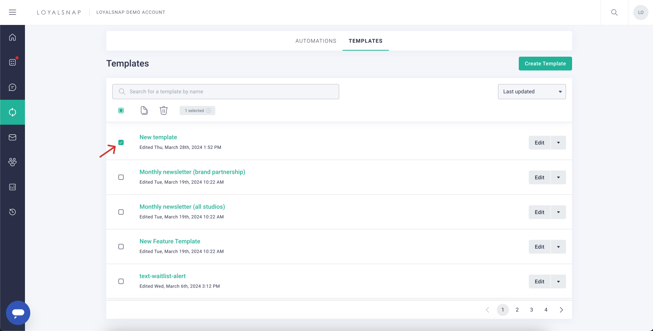The image size is (653, 331).
Task: Go to previous page arrow
Action: coord(487,310)
